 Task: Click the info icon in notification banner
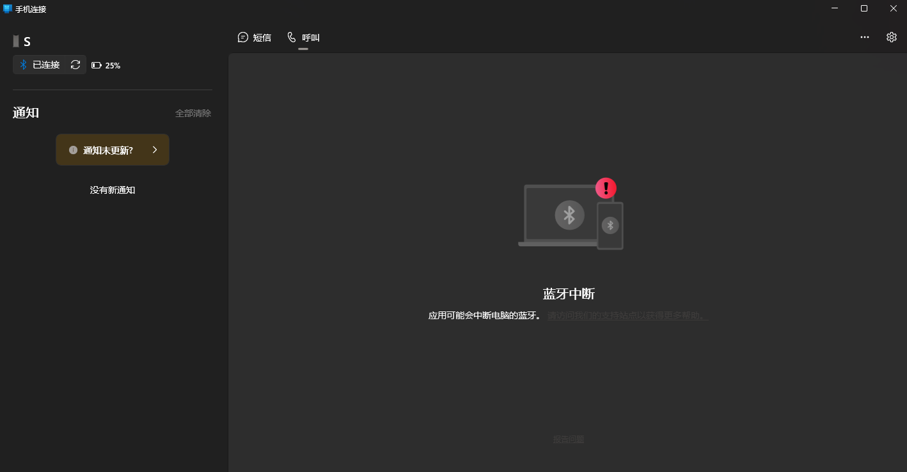(73, 150)
